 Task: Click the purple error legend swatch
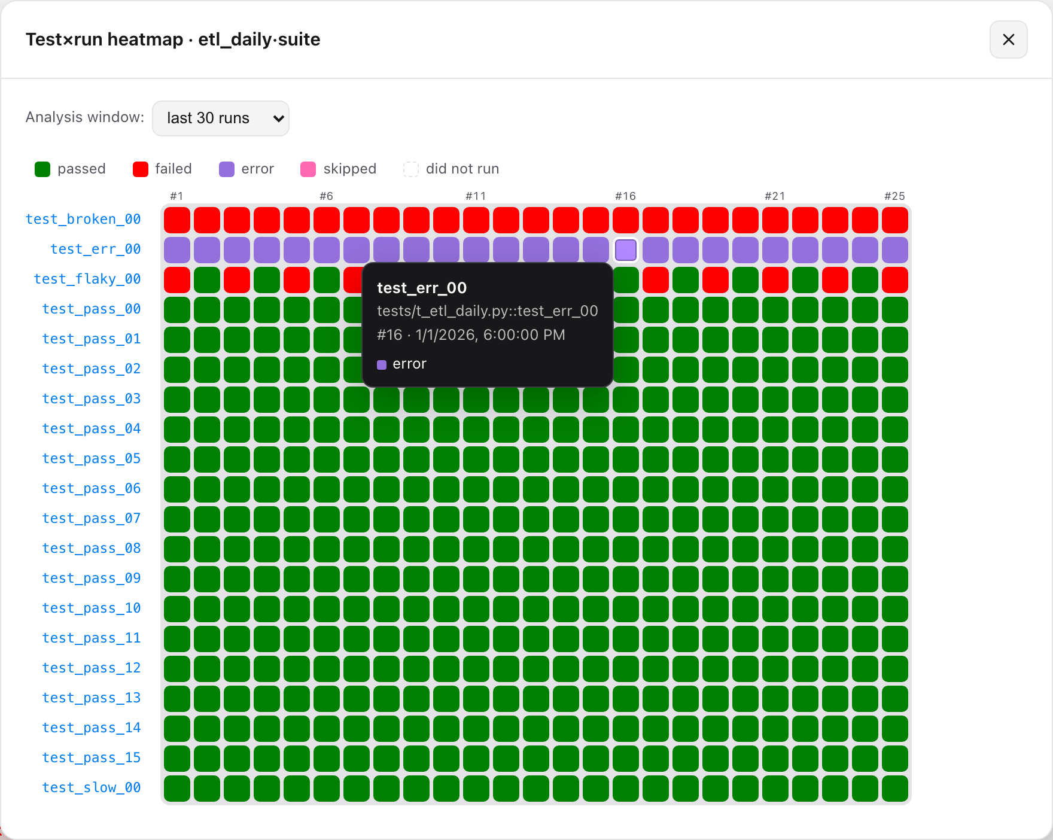[x=227, y=169]
